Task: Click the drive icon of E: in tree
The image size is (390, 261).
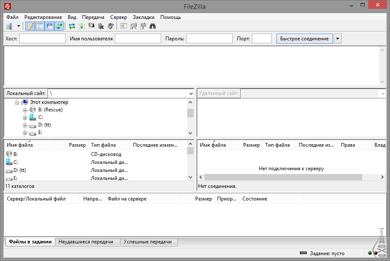Action: (32, 134)
